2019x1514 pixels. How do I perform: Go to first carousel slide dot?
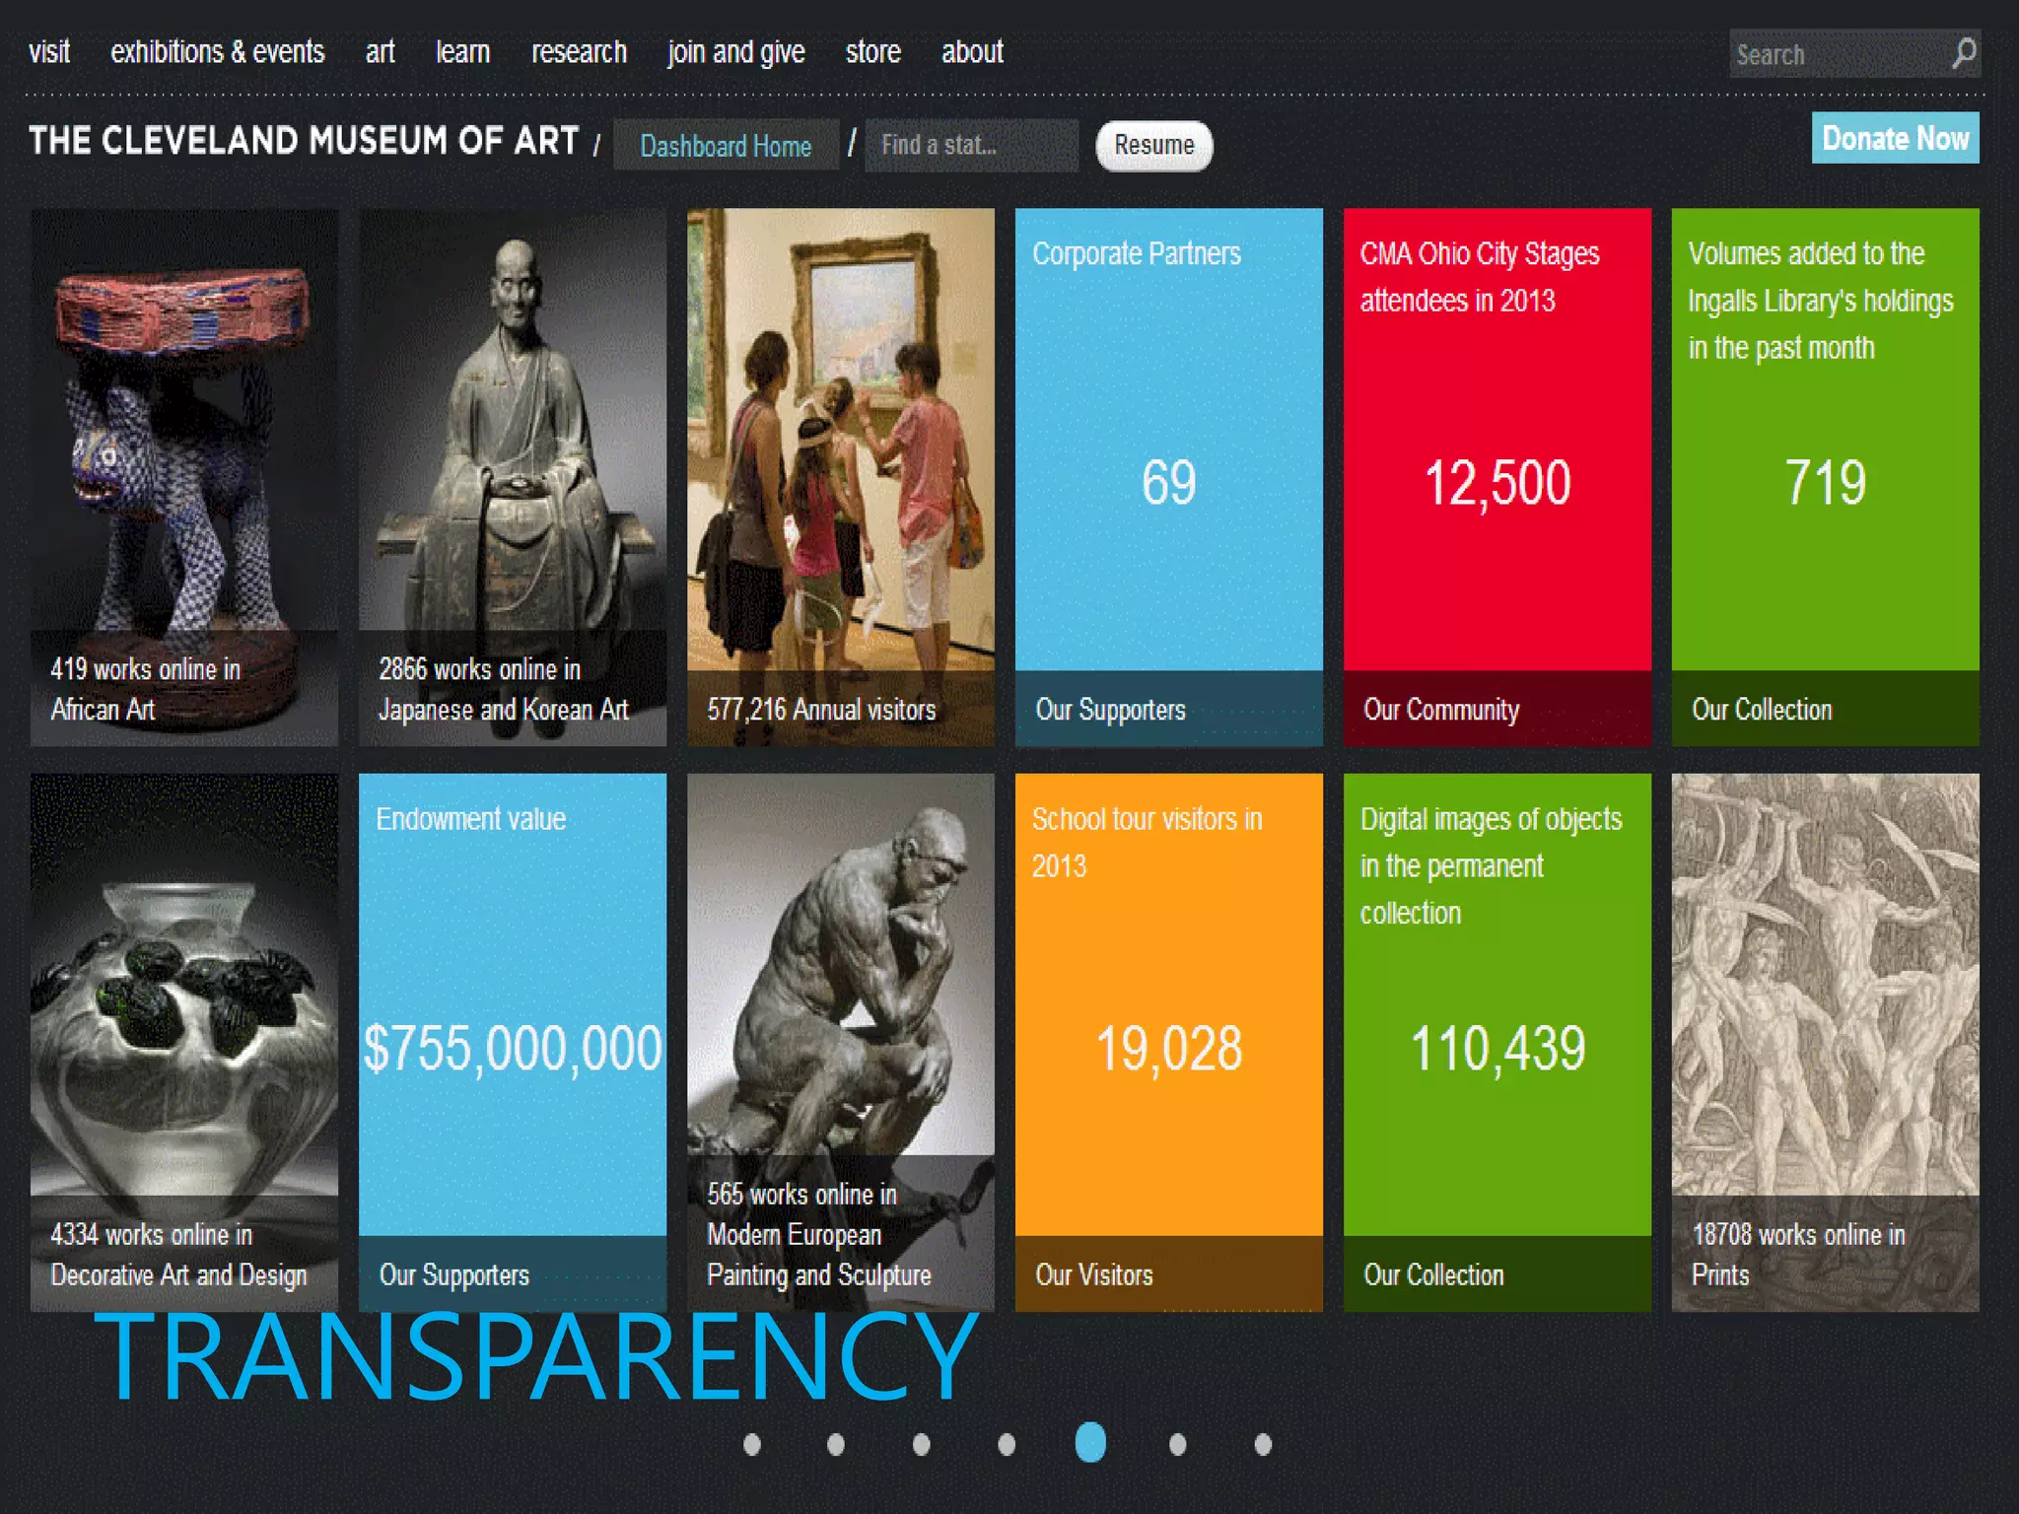click(752, 1444)
